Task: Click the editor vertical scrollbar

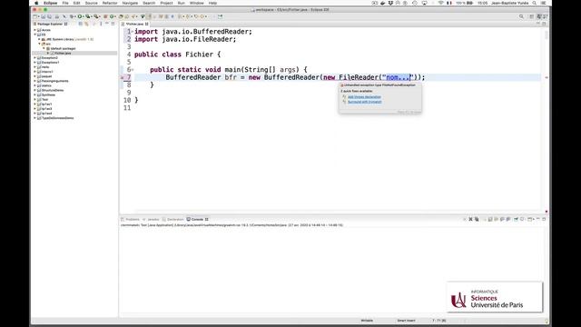Action: (547, 35)
